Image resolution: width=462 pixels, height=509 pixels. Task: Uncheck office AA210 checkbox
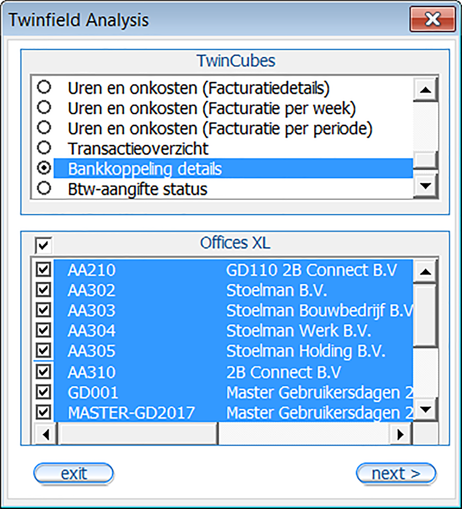point(43,269)
